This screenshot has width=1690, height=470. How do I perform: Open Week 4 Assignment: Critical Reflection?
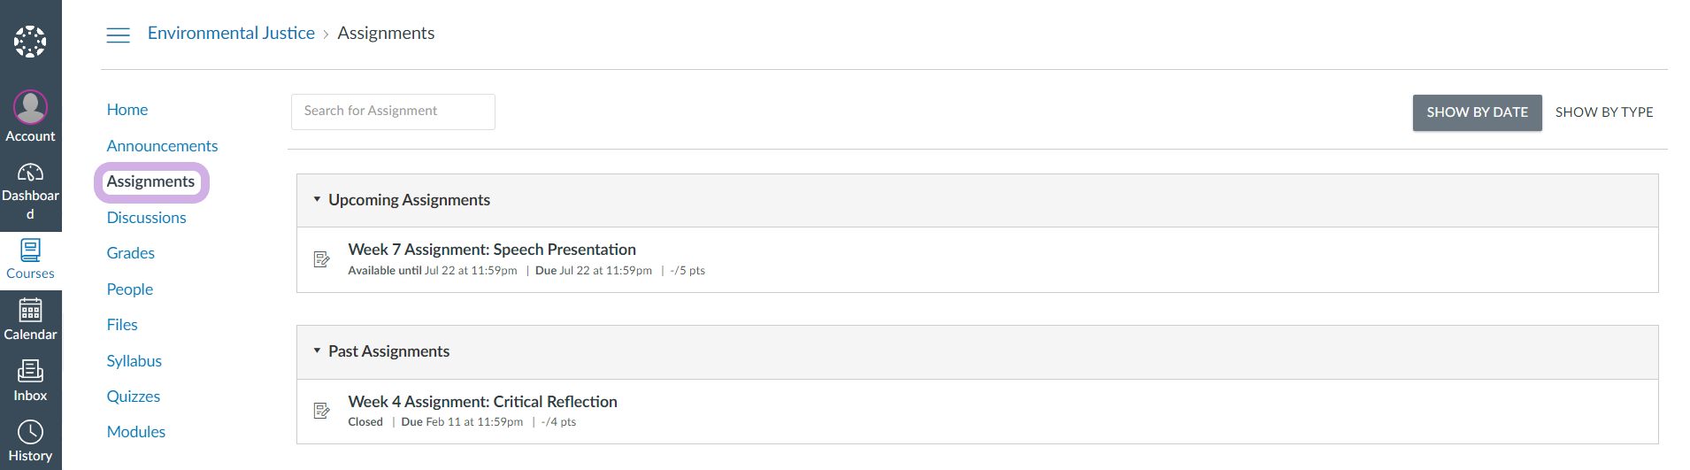(482, 402)
